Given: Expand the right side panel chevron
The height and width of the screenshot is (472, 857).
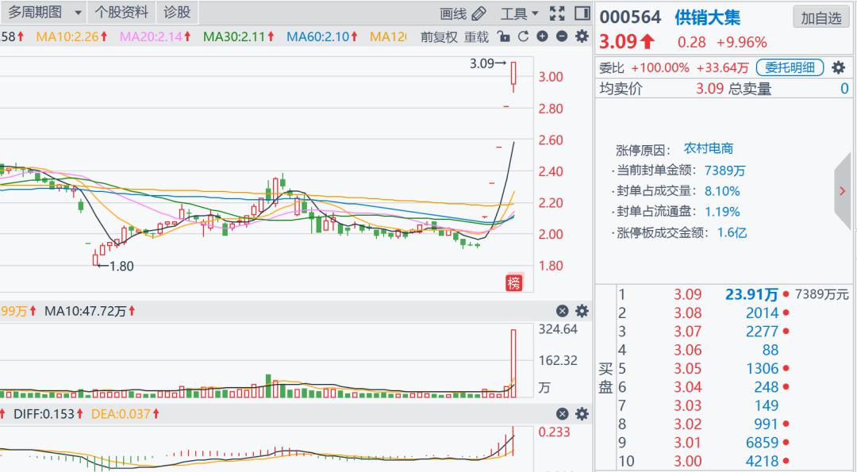Looking at the screenshot, I should [843, 191].
